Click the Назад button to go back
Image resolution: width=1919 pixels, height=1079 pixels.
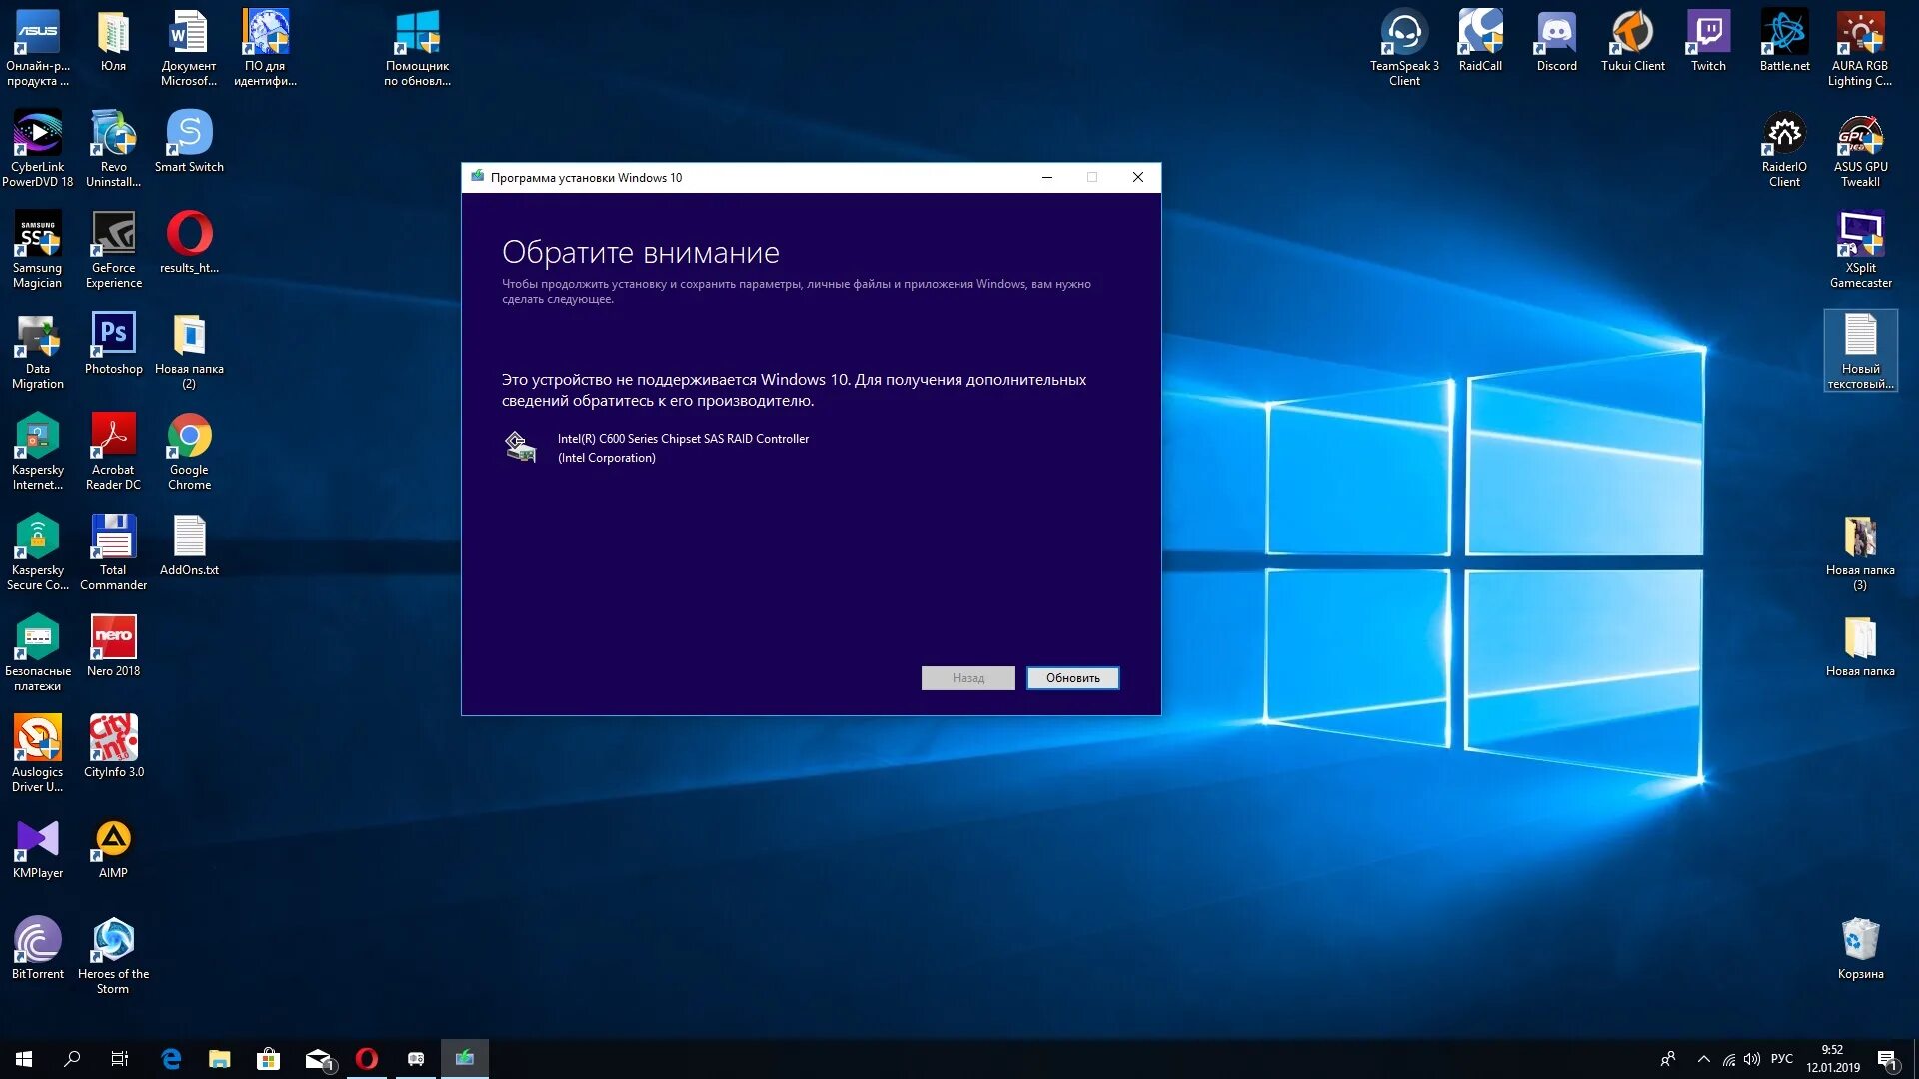point(968,677)
